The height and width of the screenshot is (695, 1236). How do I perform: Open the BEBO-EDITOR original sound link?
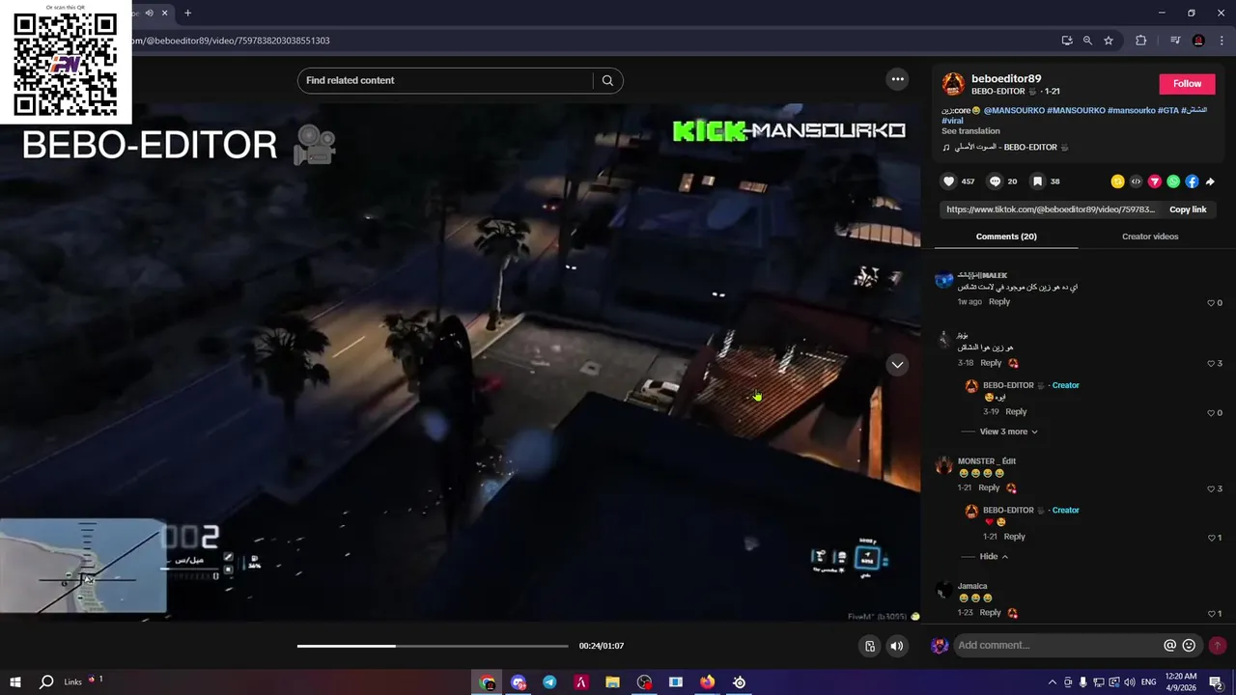point(1005,148)
